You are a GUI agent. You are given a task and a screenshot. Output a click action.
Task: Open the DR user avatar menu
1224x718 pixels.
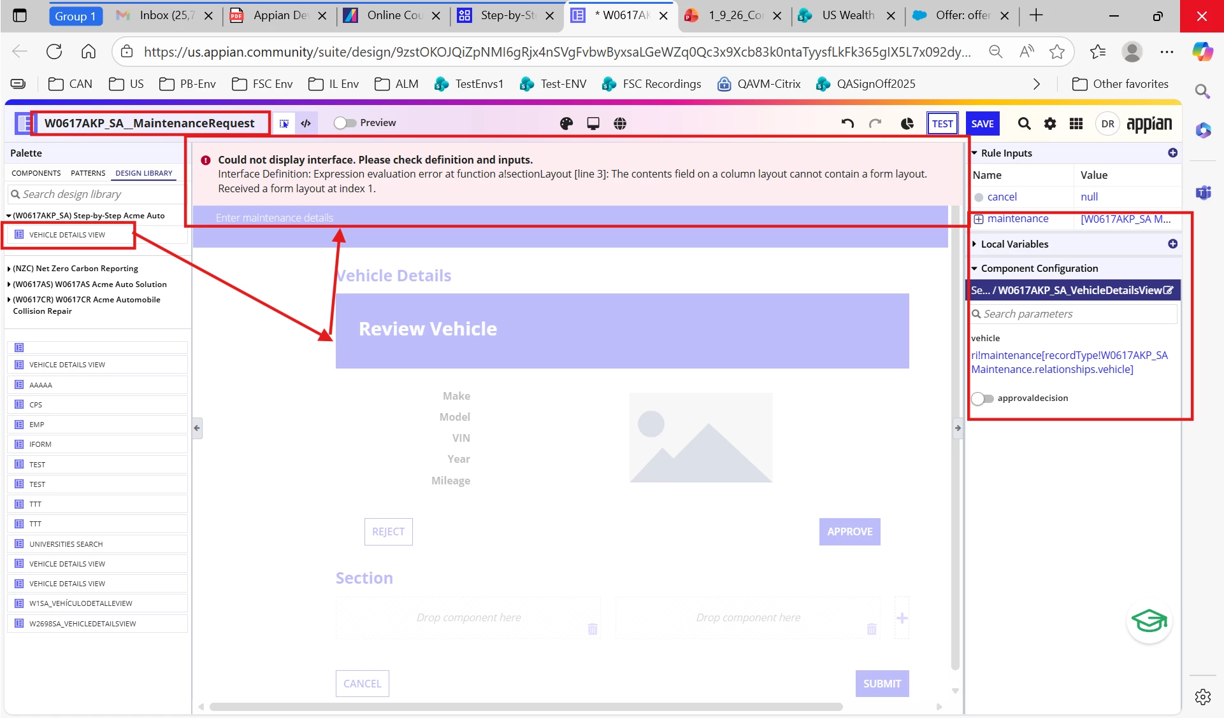point(1108,123)
